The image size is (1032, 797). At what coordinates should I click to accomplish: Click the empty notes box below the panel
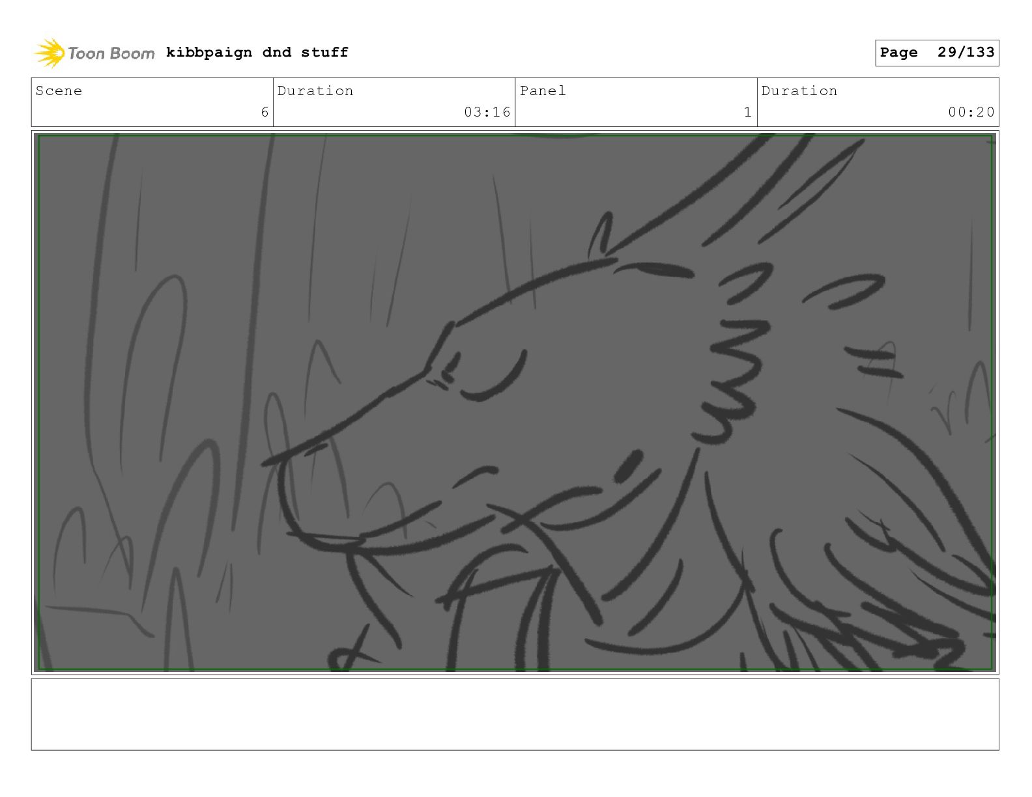(515, 714)
